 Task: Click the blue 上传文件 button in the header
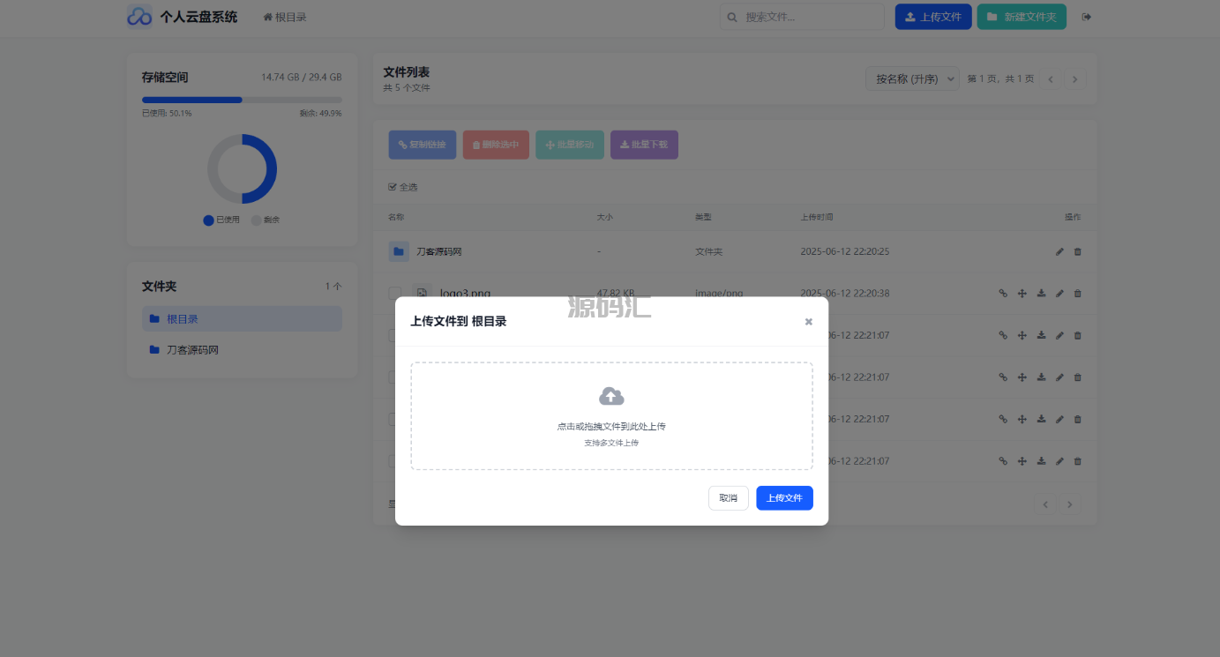(x=933, y=17)
